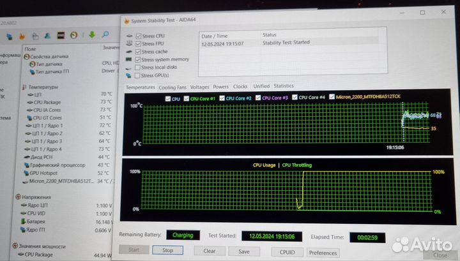This screenshot has width=460, height=261.
Task: Select the Диод PCH temperature row
Action: point(68,158)
